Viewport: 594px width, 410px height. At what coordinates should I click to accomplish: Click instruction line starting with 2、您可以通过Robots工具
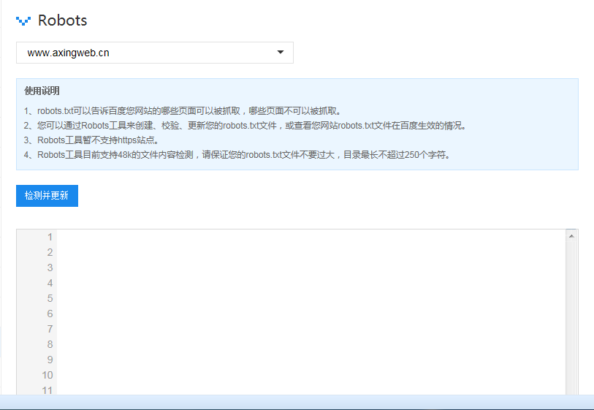(x=245, y=126)
